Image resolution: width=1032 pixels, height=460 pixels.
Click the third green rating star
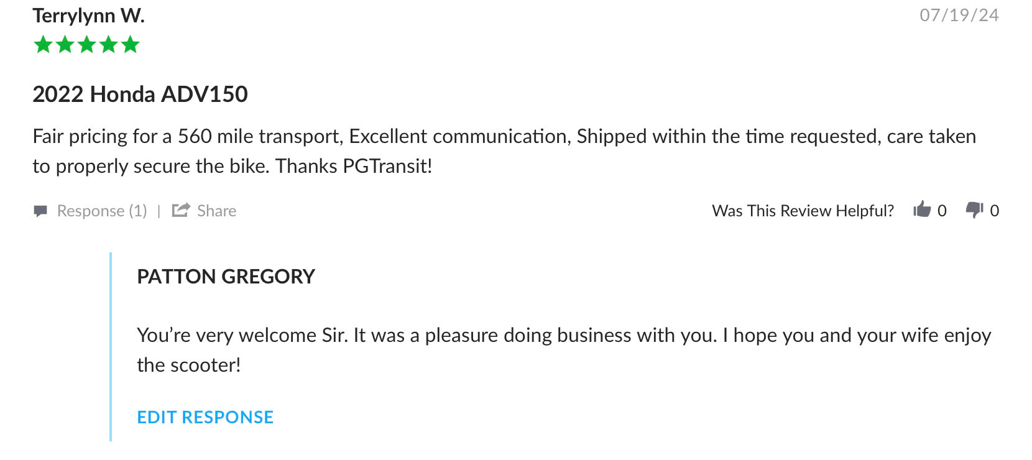pos(87,45)
